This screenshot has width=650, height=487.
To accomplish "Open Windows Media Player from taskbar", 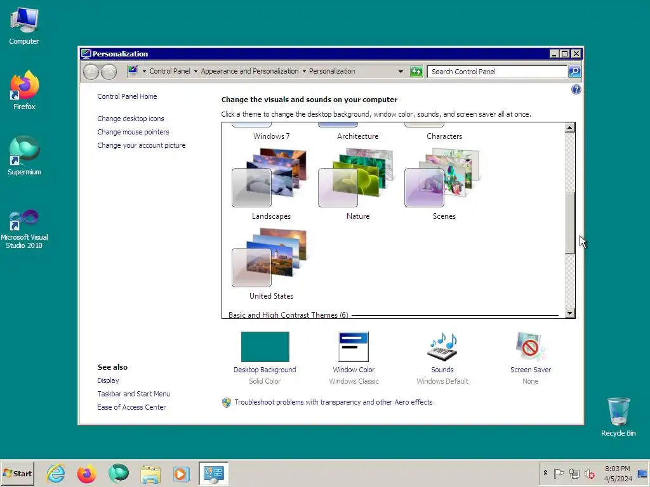I will coord(181,474).
